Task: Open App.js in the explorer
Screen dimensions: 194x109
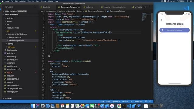Action: click(x=9, y=73)
